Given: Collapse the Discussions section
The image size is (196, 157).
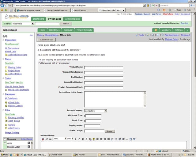Looking at the screenshot, I should coord(3,40).
